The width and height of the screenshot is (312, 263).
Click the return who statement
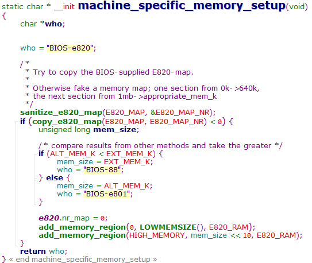point(44,252)
